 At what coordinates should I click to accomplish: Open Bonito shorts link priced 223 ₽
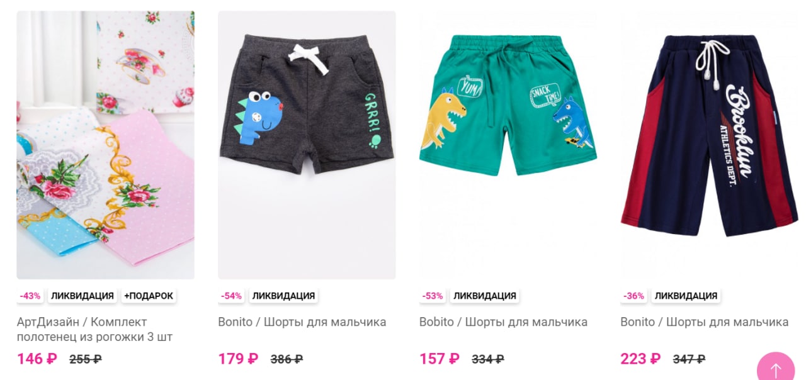(x=705, y=322)
